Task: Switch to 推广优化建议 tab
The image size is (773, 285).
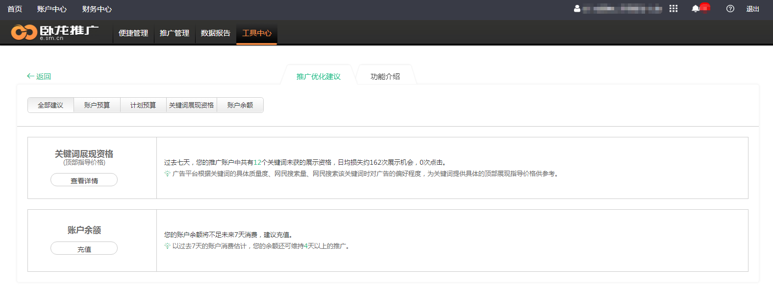Action: pos(319,76)
